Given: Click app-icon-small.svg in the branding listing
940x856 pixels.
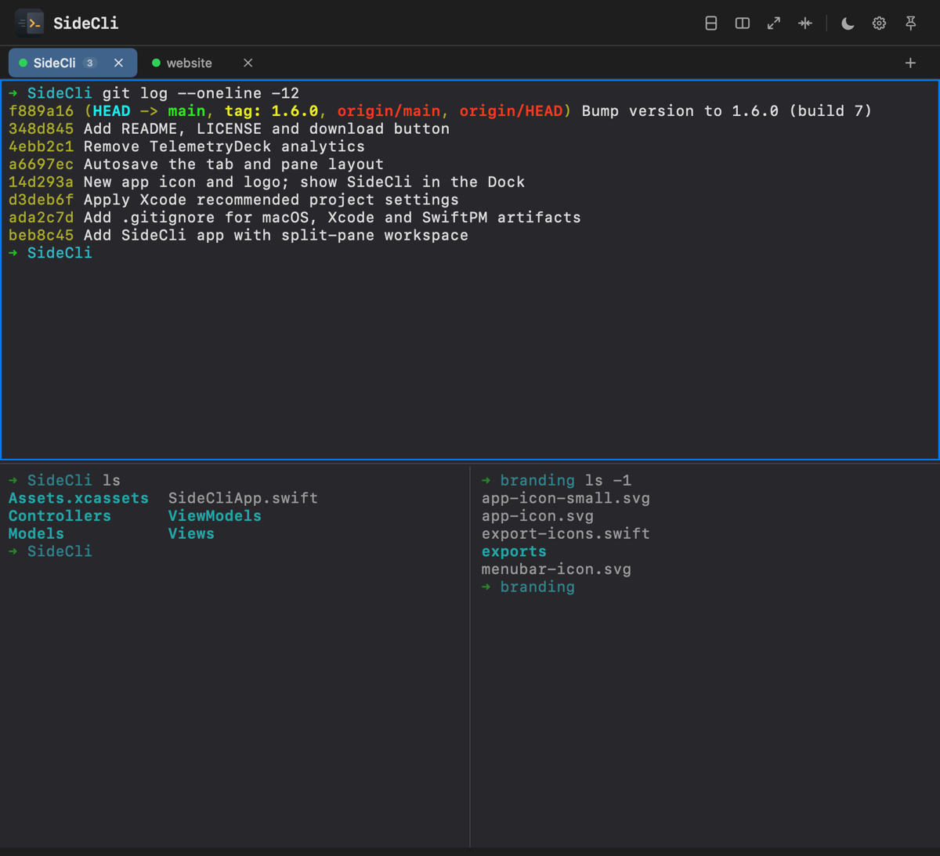Looking at the screenshot, I should 566,498.
